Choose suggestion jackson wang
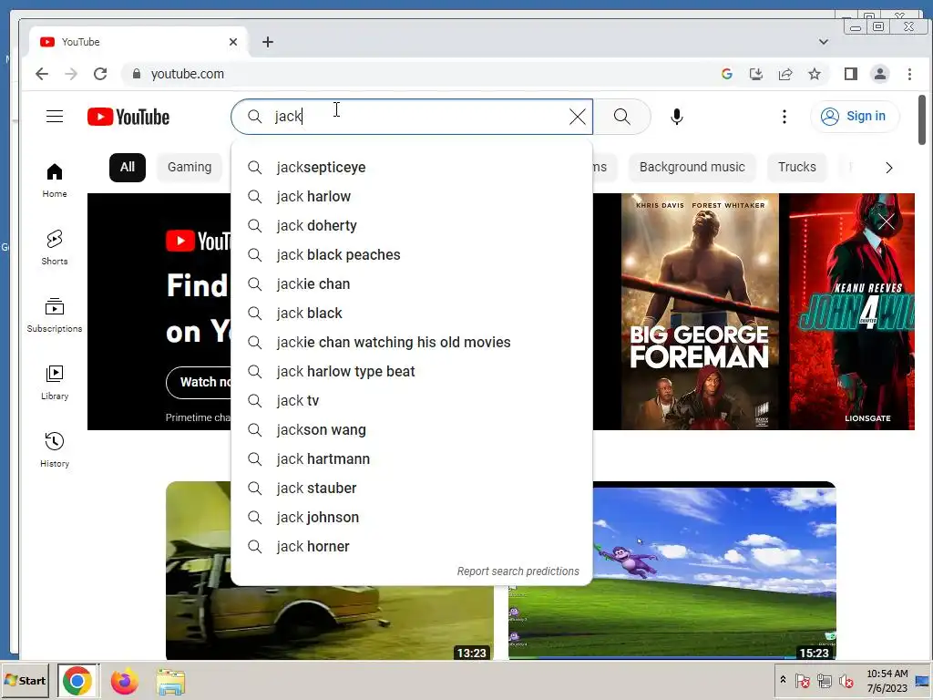The width and height of the screenshot is (933, 700). click(412, 430)
